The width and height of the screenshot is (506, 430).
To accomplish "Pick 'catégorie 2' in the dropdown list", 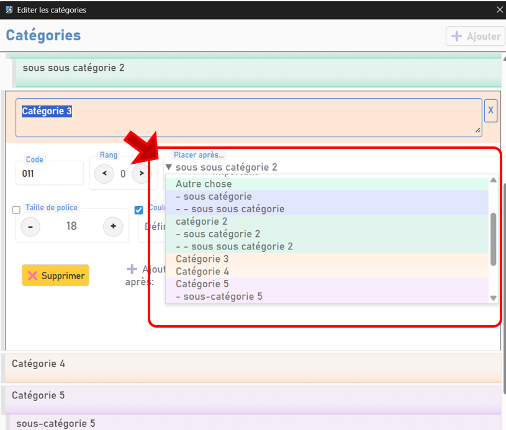I will (x=327, y=222).
